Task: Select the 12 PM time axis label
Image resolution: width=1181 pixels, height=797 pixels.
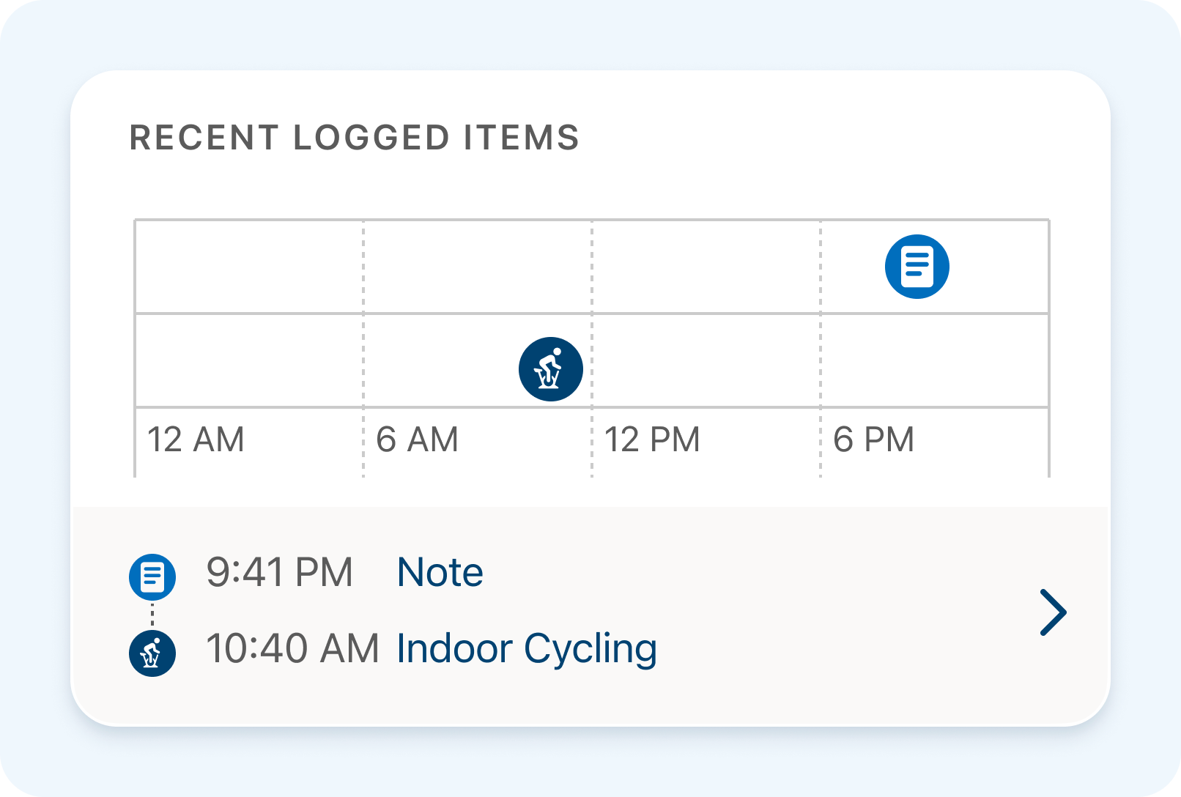Action: 652,440
